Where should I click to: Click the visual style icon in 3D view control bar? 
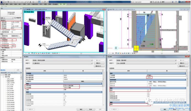34,53
